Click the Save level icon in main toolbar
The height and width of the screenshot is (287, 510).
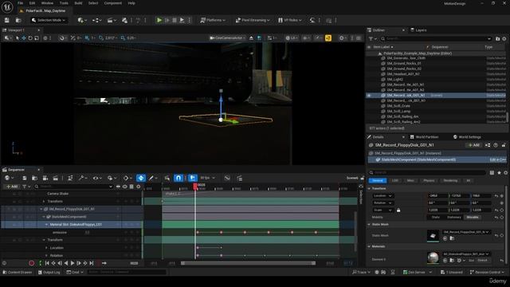pyautogui.click(x=7, y=20)
